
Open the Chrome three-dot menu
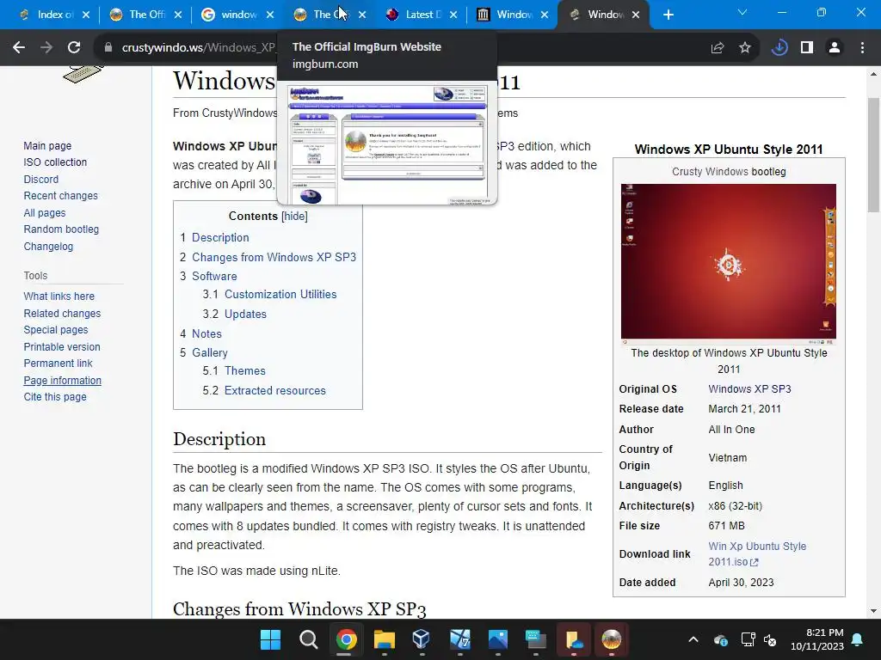tap(862, 48)
